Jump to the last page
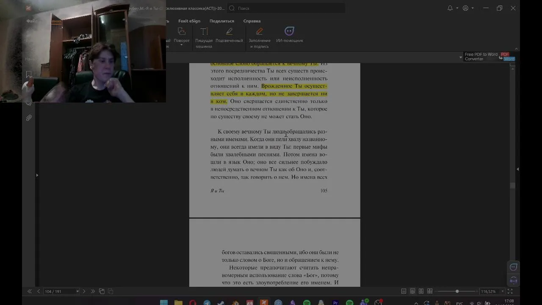Image resolution: width=542 pixels, height=305 pixels. (x=93, y=291)
